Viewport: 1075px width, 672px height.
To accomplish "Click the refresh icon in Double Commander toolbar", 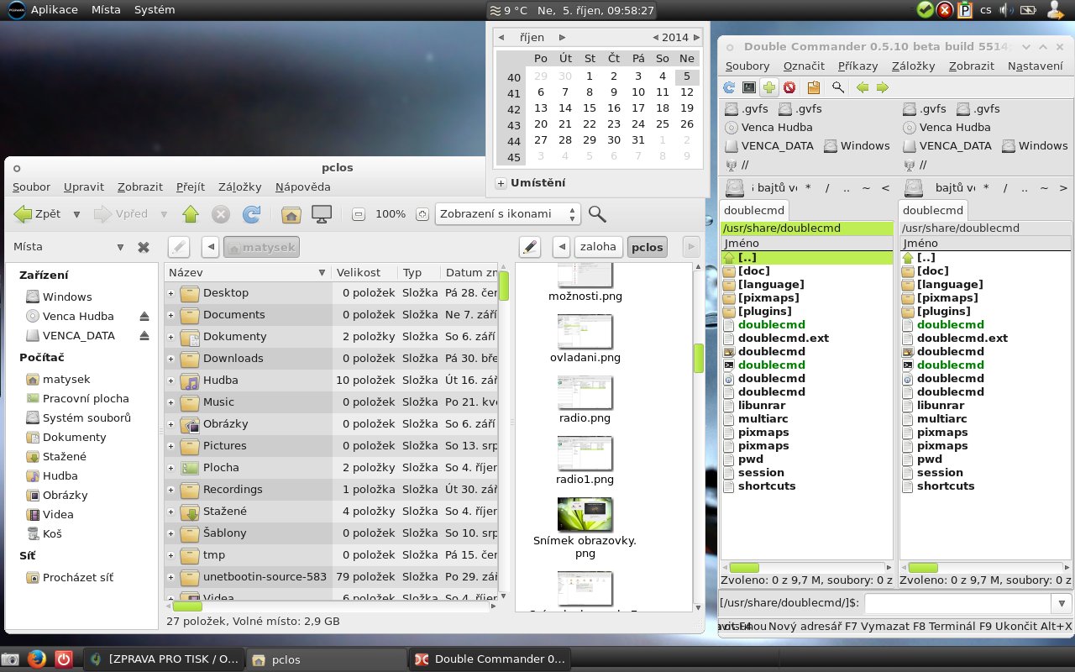I will [729, 87].
